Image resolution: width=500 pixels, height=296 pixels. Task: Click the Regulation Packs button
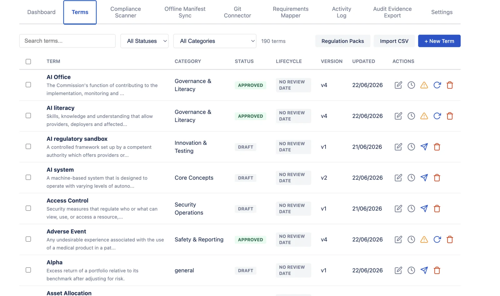pos(343,41)
